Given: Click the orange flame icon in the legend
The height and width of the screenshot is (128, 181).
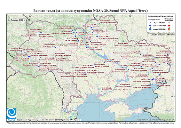Looking at the screenshot, I should click(x=169, y=29).
